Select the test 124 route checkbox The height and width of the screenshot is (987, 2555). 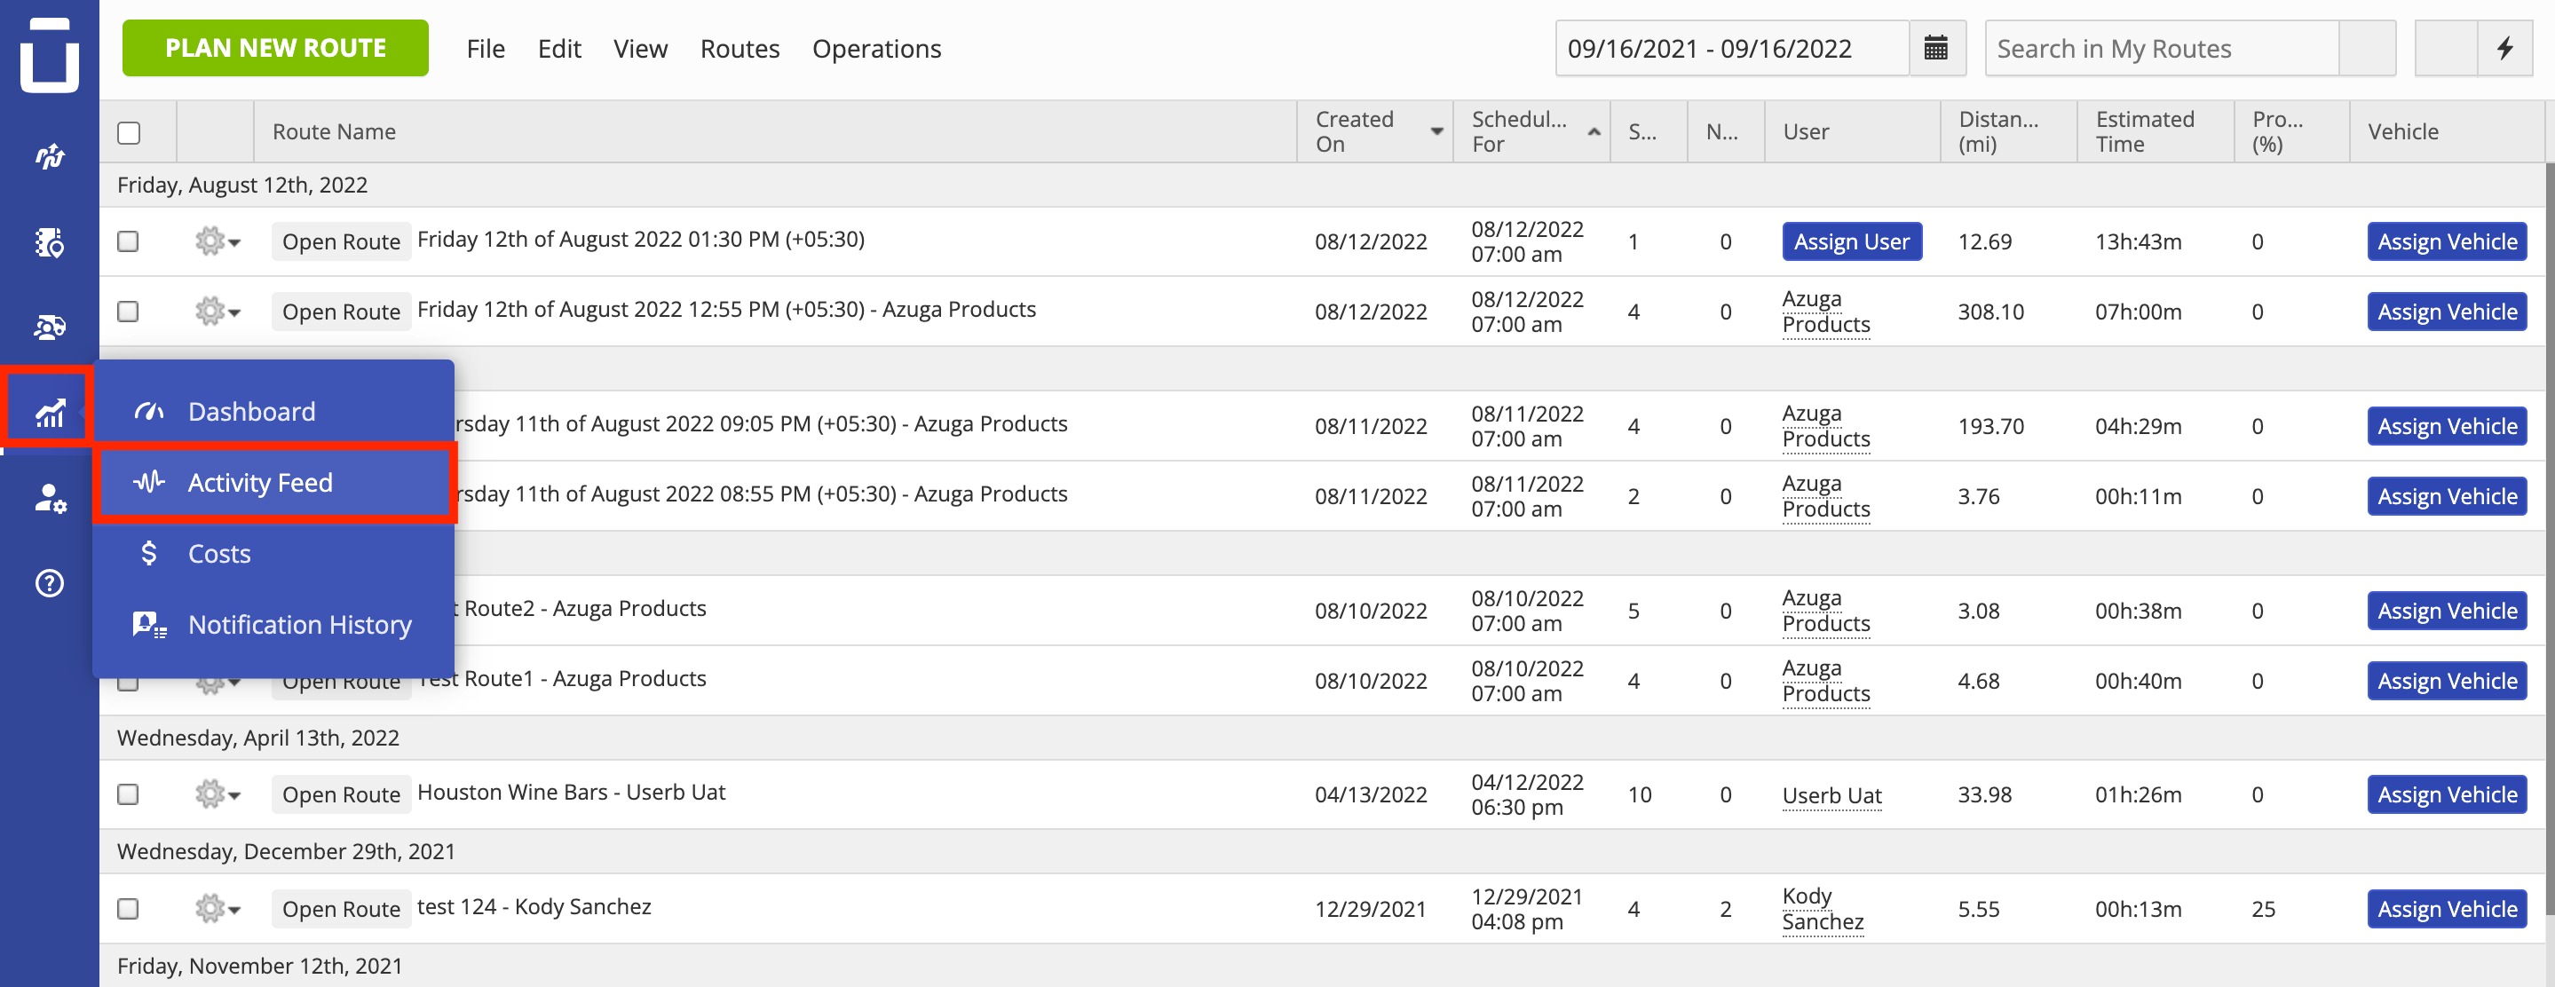click(128, 909)
